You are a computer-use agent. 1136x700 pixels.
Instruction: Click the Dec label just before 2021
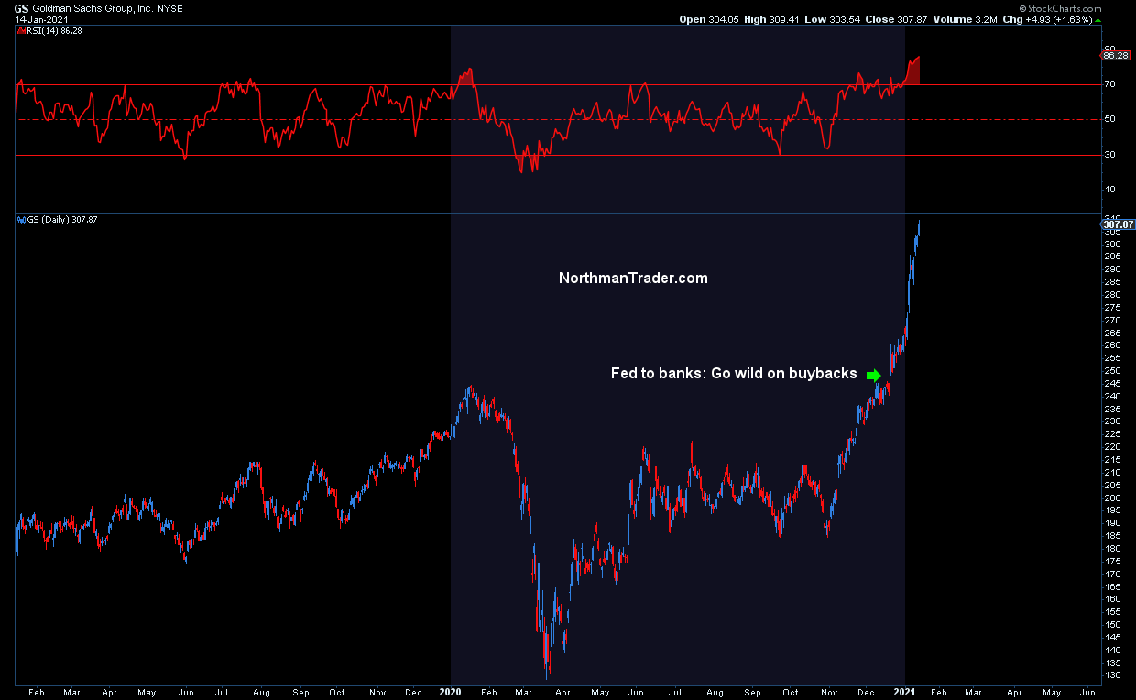click(867, 693)
